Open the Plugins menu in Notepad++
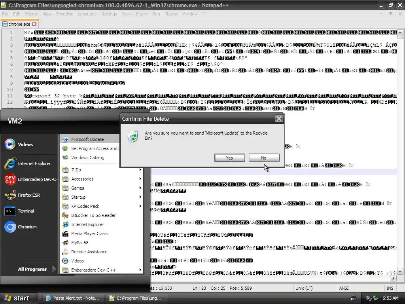This screenshot has height=304, width=405. (x=171, y=14)
